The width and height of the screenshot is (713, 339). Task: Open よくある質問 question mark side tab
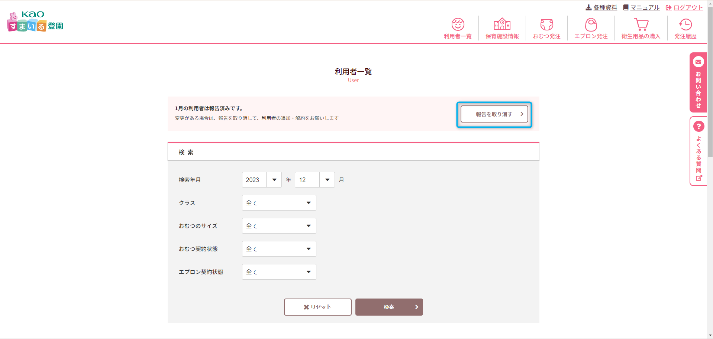(699, 151)
